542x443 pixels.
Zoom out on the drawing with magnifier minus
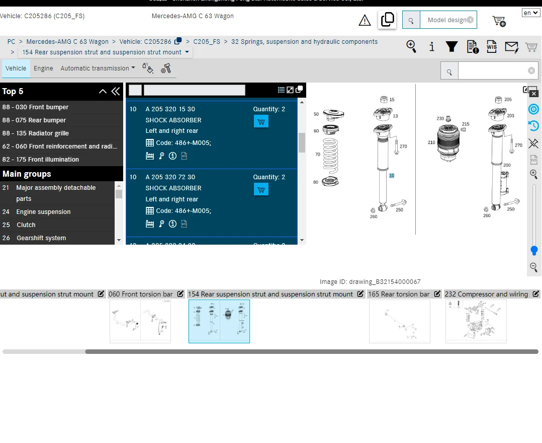tap(534, 267)
